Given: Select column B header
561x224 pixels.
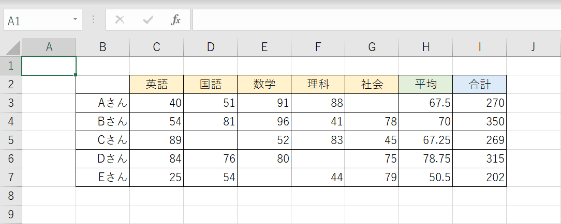Looking at the screenshot, I should (x=102, y=47).
